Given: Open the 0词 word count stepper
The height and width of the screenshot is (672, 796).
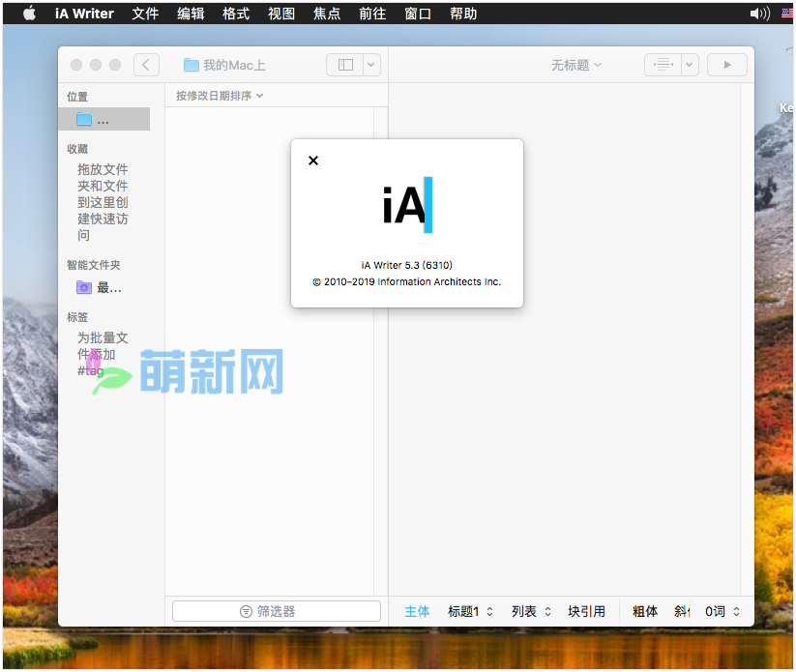Looking at the screenshot, I should pos(722,611).
